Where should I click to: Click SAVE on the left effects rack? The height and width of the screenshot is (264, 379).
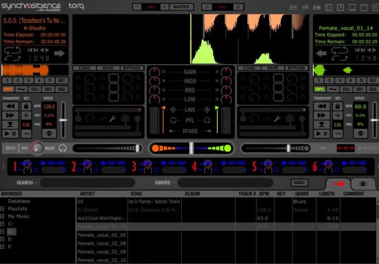[108, 68]
